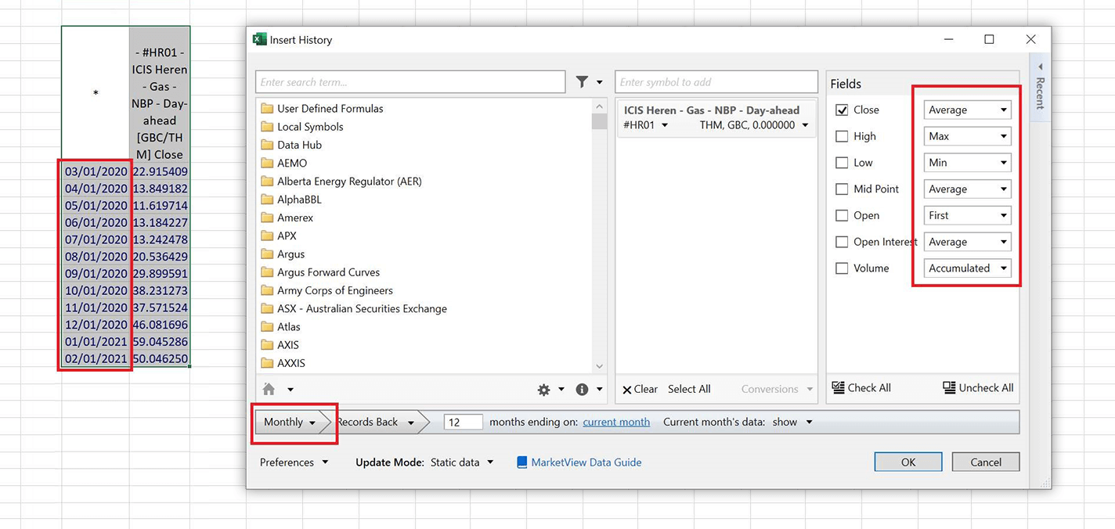Toggle the Close field checkbox
Image resolution: width=1115 pixels, height=529 pixels.
(x=842, y=110)
